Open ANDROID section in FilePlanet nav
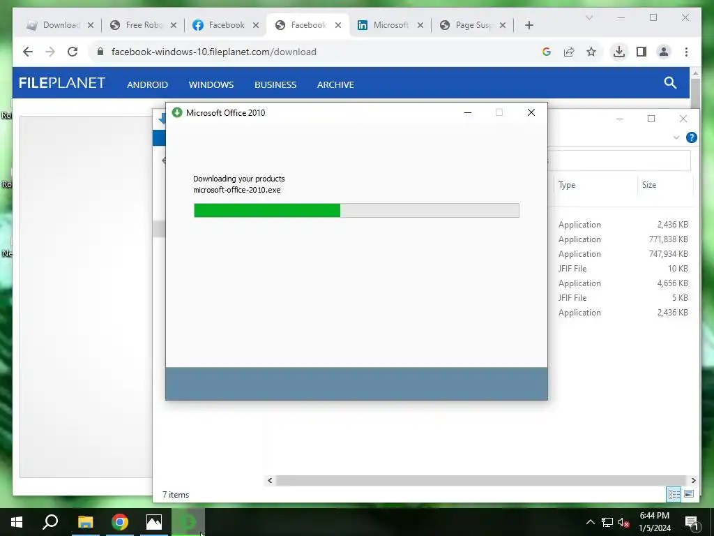The width and height of the screenshot is (714, 536). coord(148,84)
